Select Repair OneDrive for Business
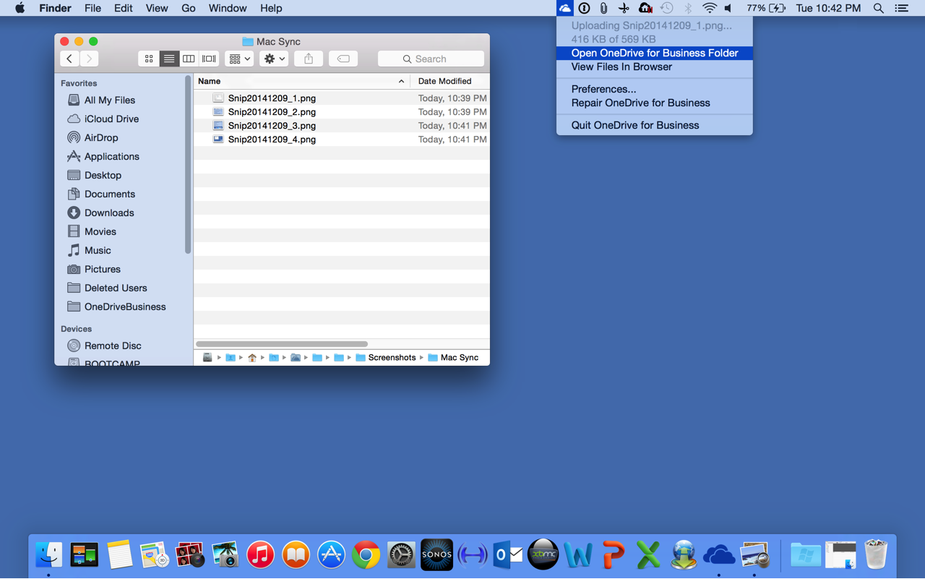Viewport: 925px width, 579px height. point(640,103)
